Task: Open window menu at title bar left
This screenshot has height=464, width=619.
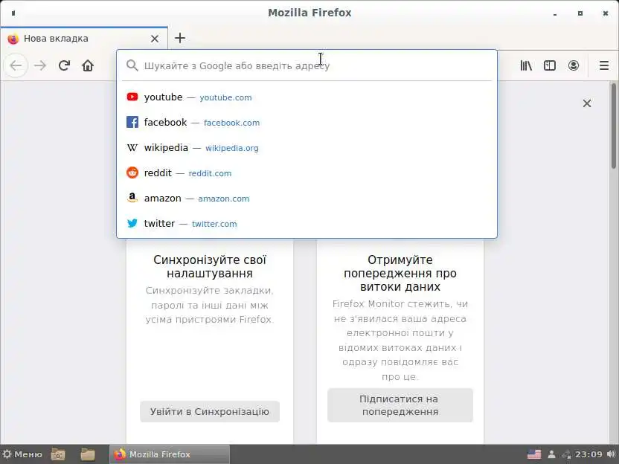Action: (13, 13)
